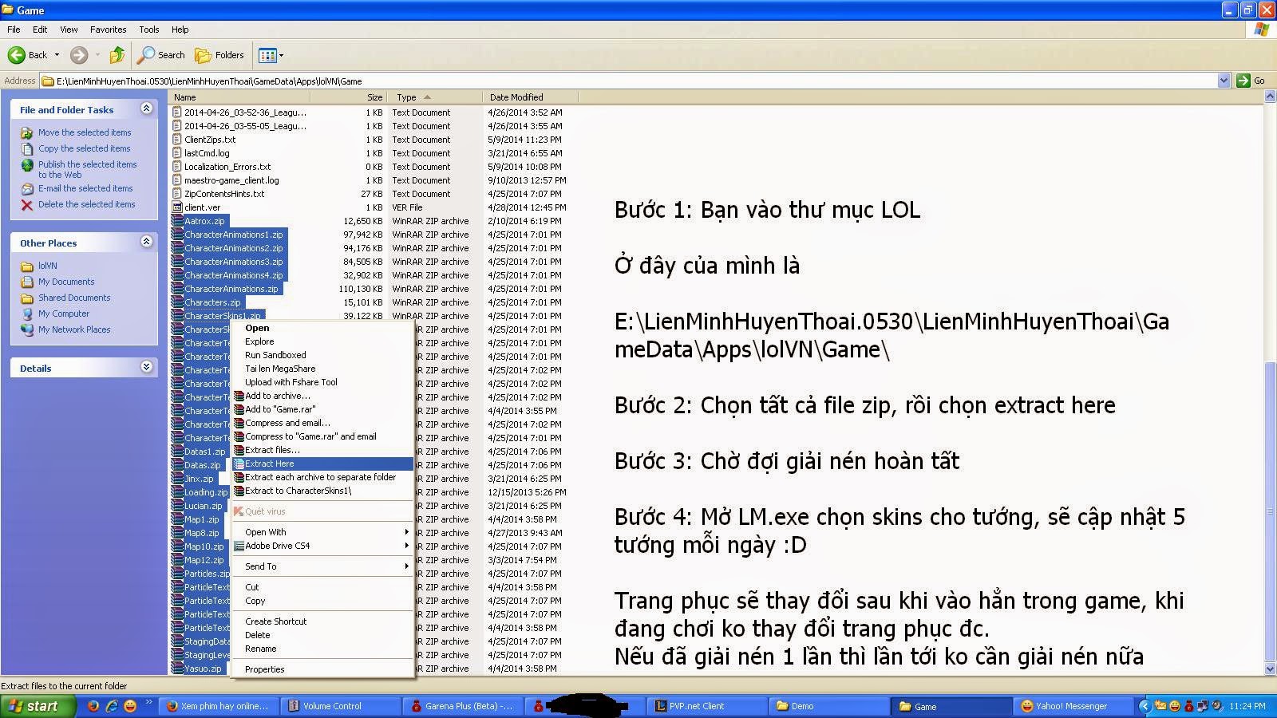Open the Edit menu
The height and width of the screenshot is (718, 1277).
pyautogui.click(x=40, y=30)
